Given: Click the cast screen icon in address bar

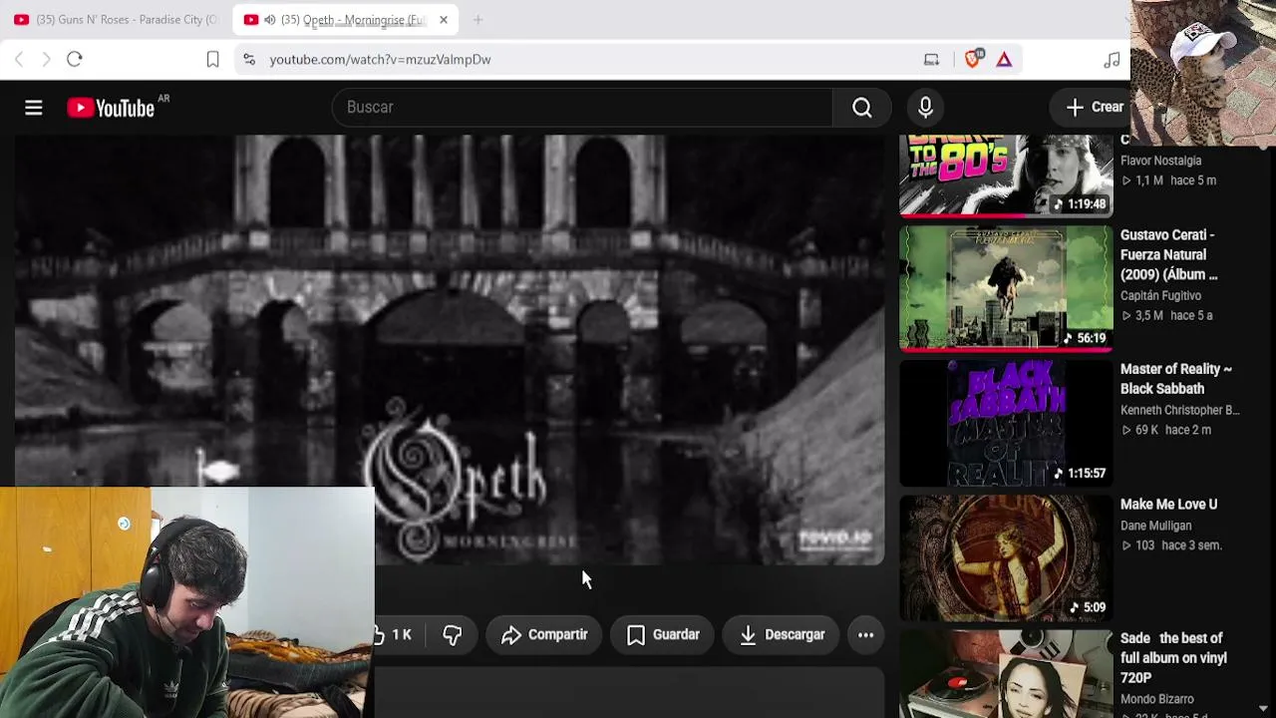Looking at the screenshot, I should pos(931,60).
